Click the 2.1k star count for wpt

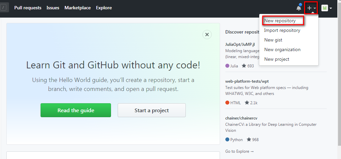pos(251,103)
